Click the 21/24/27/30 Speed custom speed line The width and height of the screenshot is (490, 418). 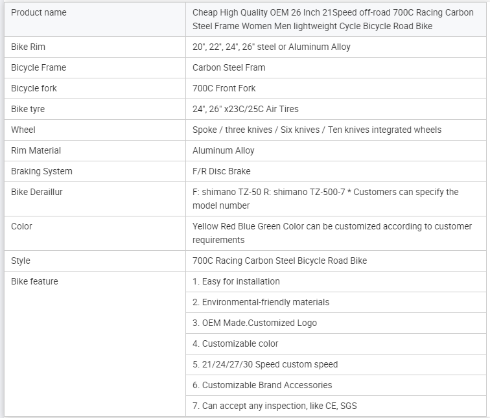pyautogui.click(x=265, y=364)
